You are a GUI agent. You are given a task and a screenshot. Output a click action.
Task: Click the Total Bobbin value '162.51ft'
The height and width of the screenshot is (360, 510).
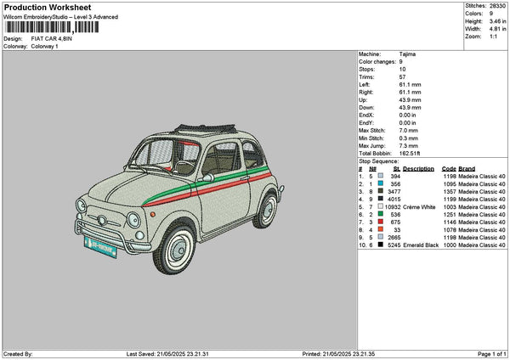(x=410, y=154)
